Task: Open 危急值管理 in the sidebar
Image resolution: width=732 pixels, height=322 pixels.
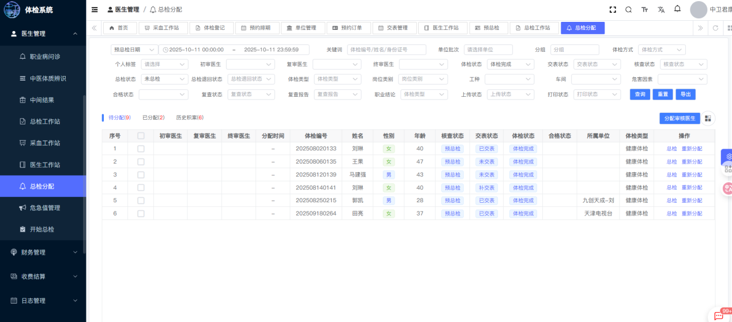Action: tap(44, 208)
